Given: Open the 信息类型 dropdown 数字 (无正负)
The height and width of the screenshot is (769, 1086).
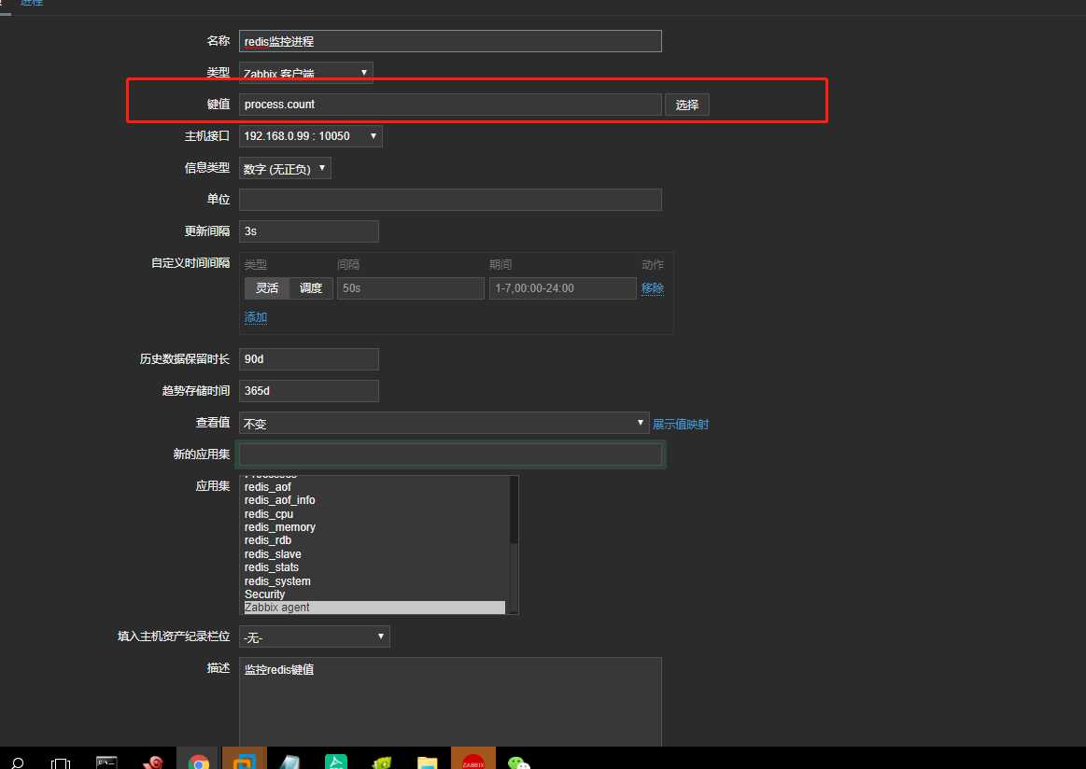Looking at the screenshot, I should click(285, 167).
